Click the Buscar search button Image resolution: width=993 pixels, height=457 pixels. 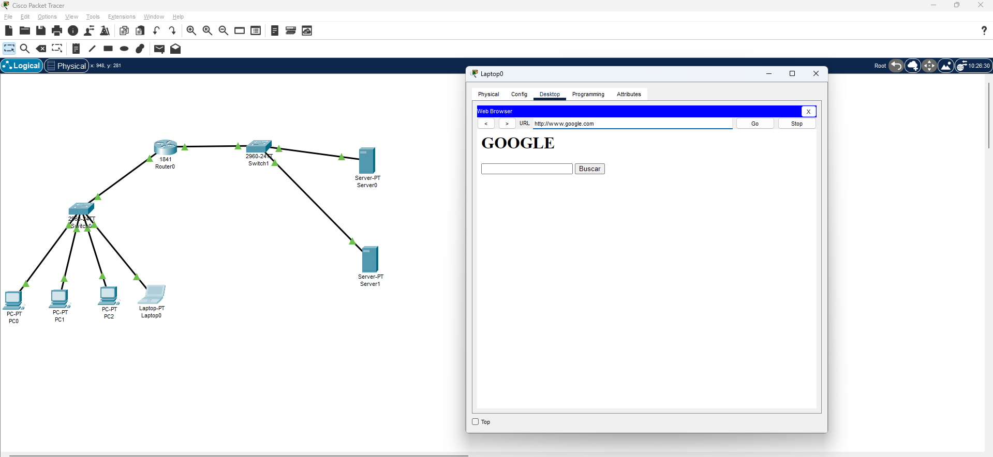[589, 169]
